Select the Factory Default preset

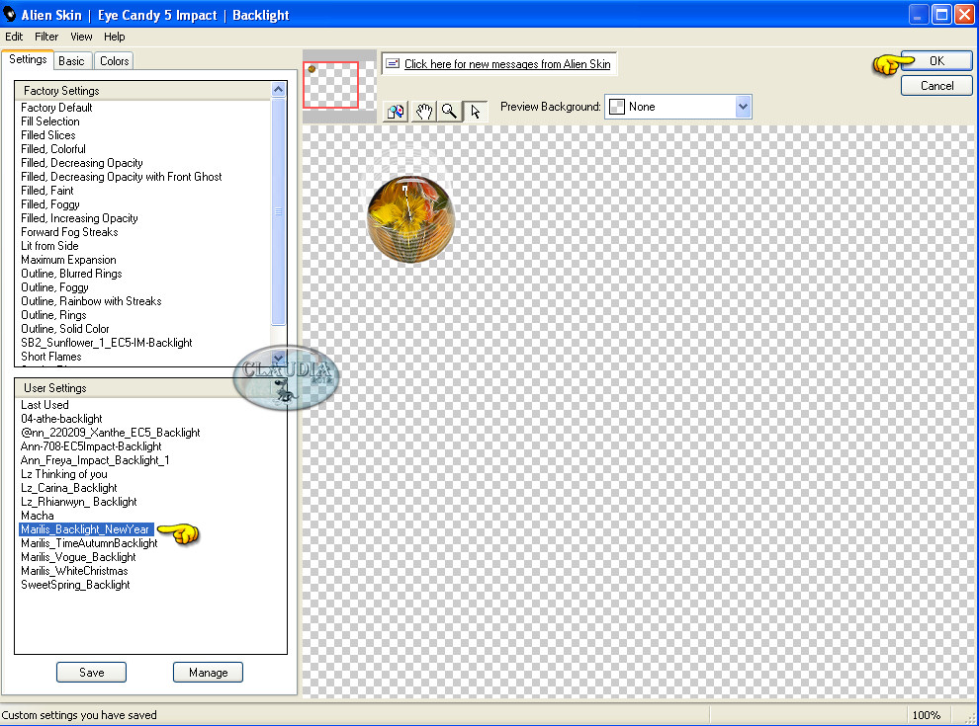56,108
